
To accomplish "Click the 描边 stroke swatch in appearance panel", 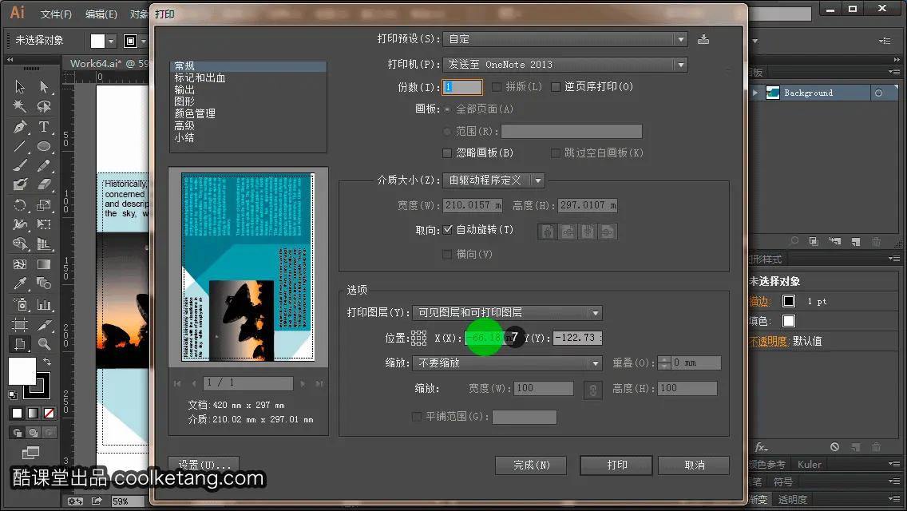I will pos(788,301).
